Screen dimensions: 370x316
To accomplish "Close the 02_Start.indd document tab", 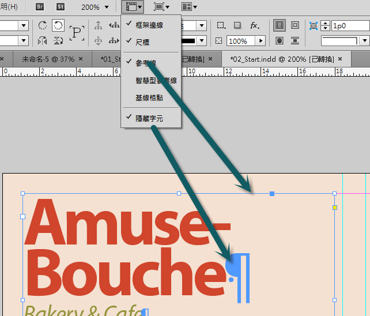I will click(x=341, y=59).
